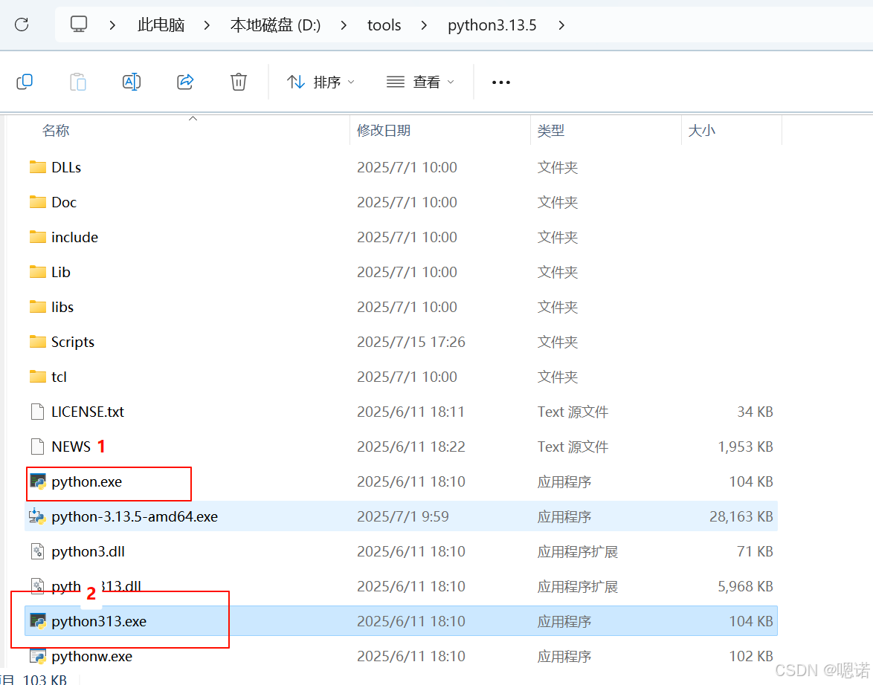Click the Rename icon in the toolbar

tap(132, 82)
